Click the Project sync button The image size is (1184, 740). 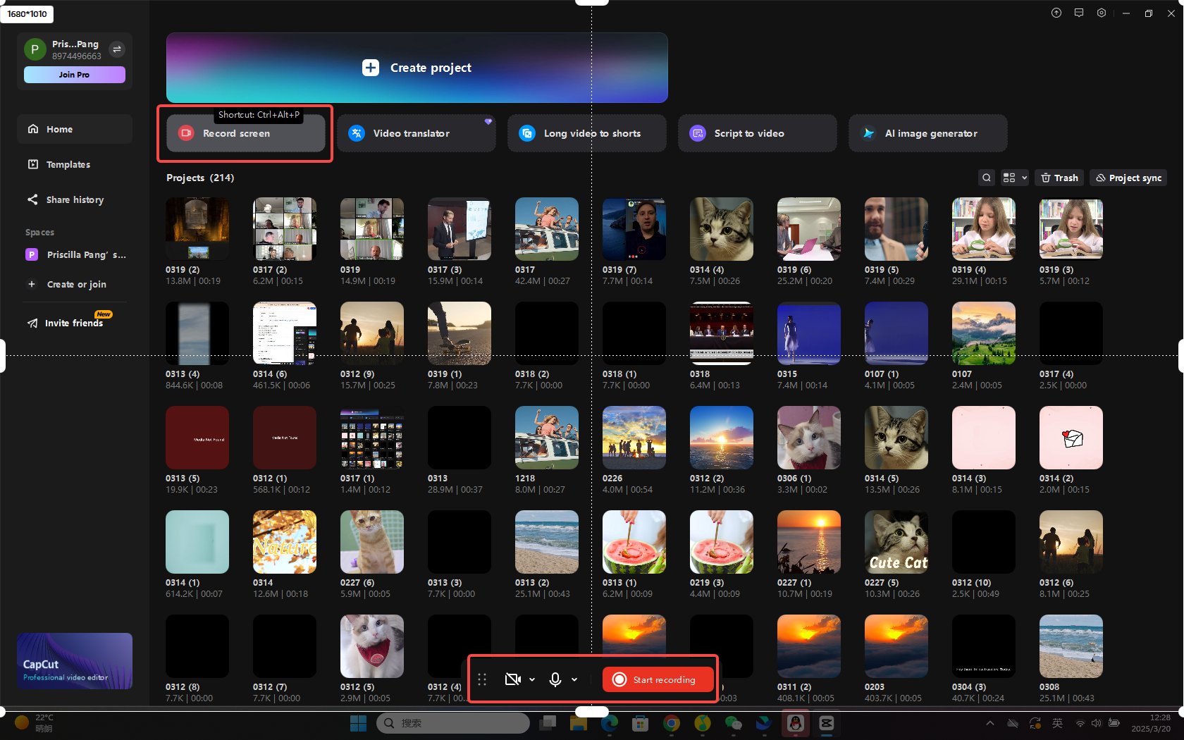1128,178
